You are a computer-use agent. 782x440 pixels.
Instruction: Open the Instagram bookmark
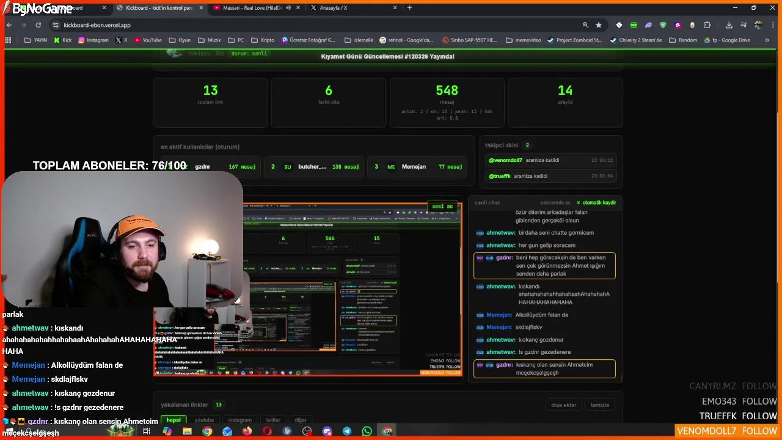(x=93, y=40)
